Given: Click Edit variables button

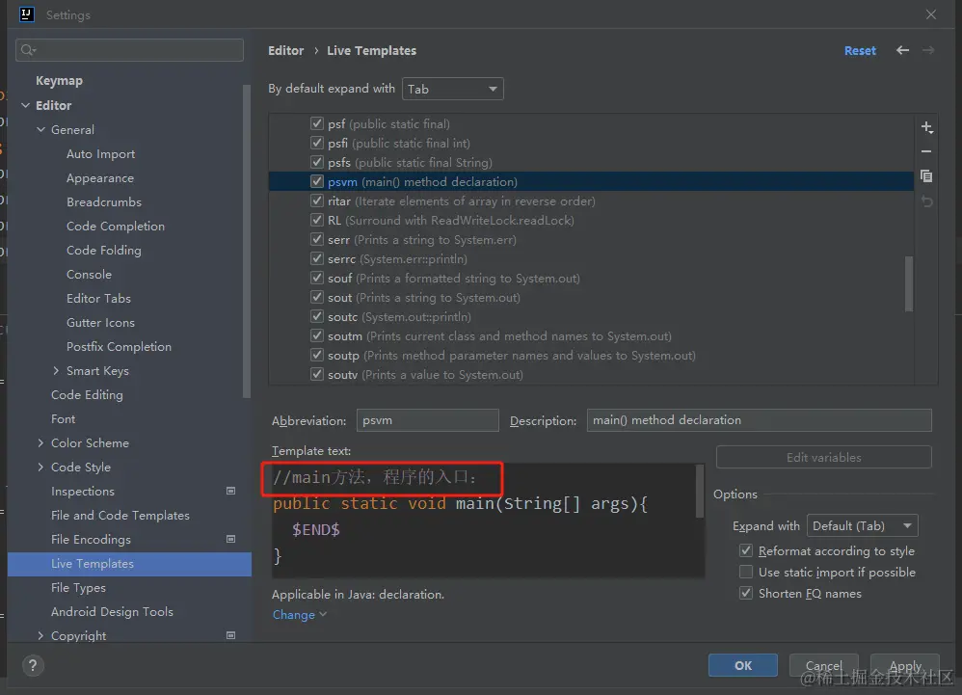Looking at the screenshot, I should pyautogui.click(x=824, y=457).
